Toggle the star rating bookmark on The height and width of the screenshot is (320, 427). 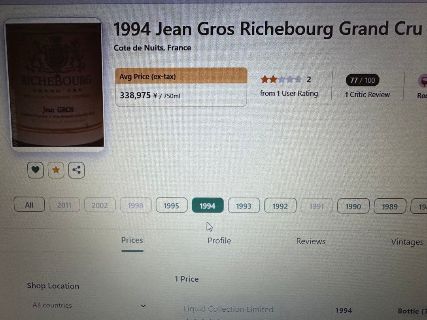56,170
